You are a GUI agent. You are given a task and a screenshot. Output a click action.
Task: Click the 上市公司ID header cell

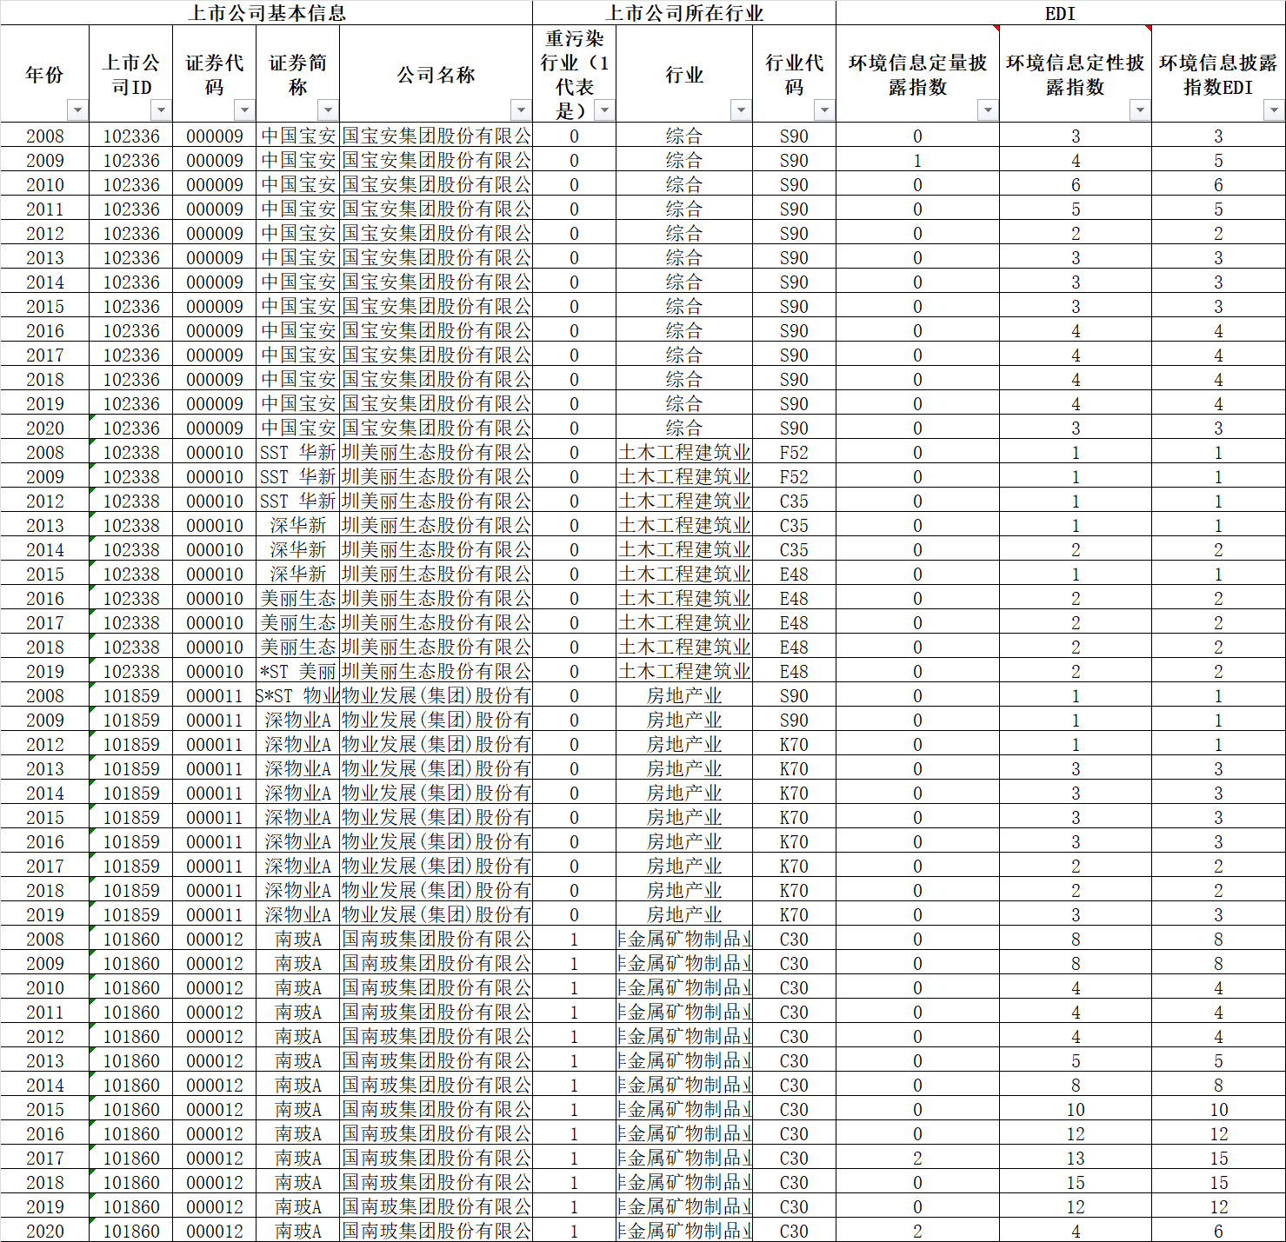[x=131, y=74]
